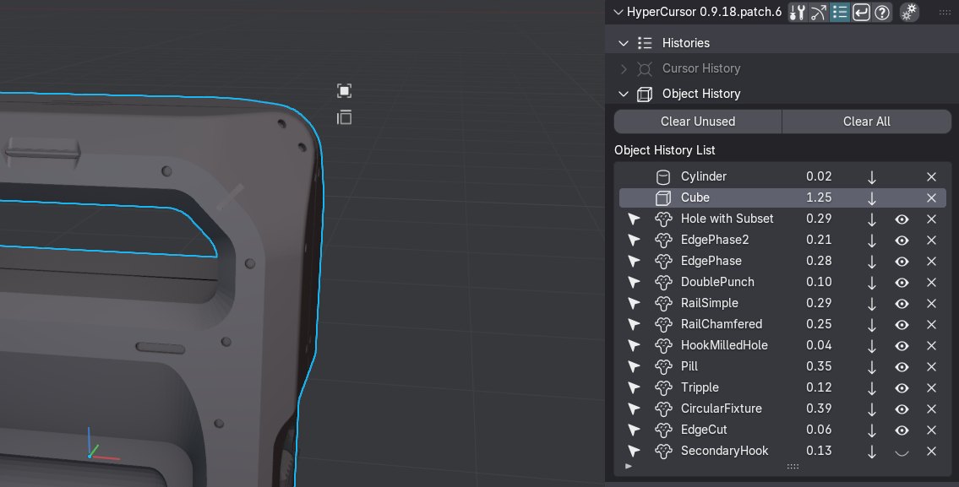Click the select arrow icon for DoublePunch
Screen dimensions: 959x487
(x=635, y=282)
